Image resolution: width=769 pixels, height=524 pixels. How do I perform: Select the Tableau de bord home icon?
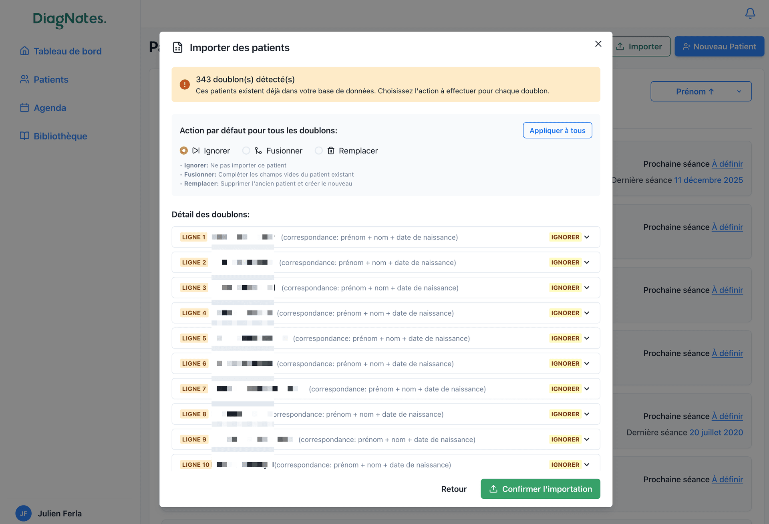(x=24, y=51)
